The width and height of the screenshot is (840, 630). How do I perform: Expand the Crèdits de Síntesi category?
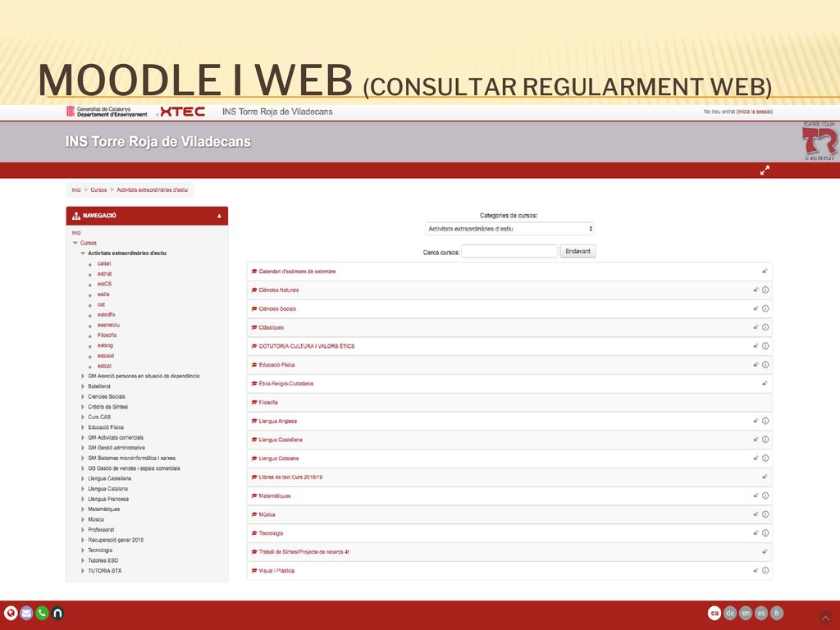83,407
